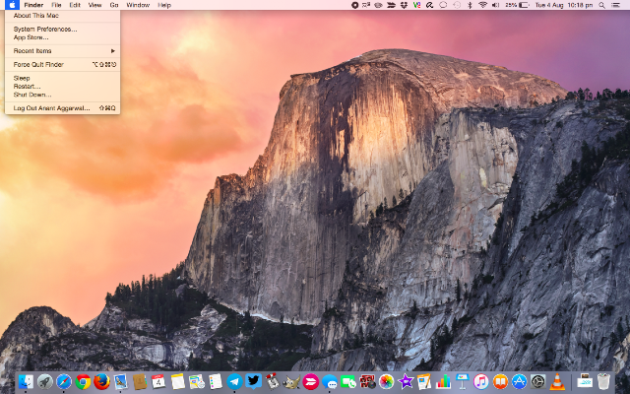
Task: Launch Keynote podium icon in Dock
Action: click(462, 381)
